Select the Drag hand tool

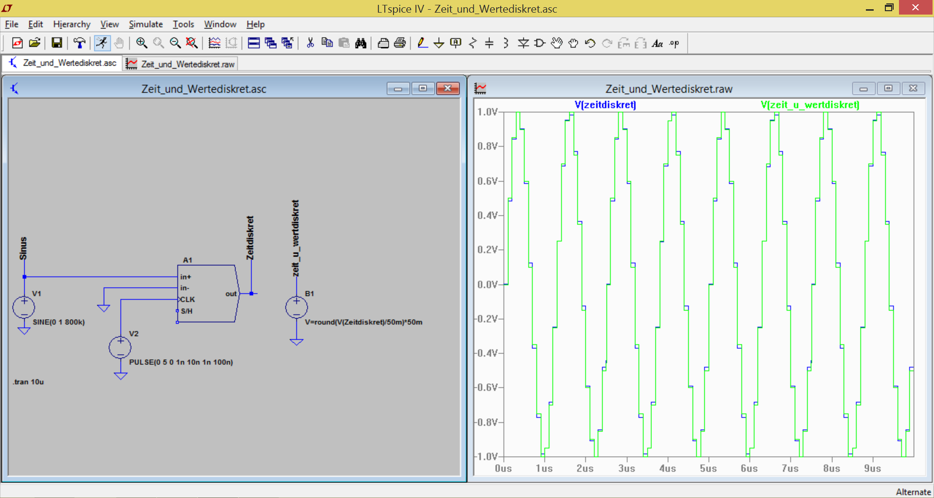click(574, 43)
